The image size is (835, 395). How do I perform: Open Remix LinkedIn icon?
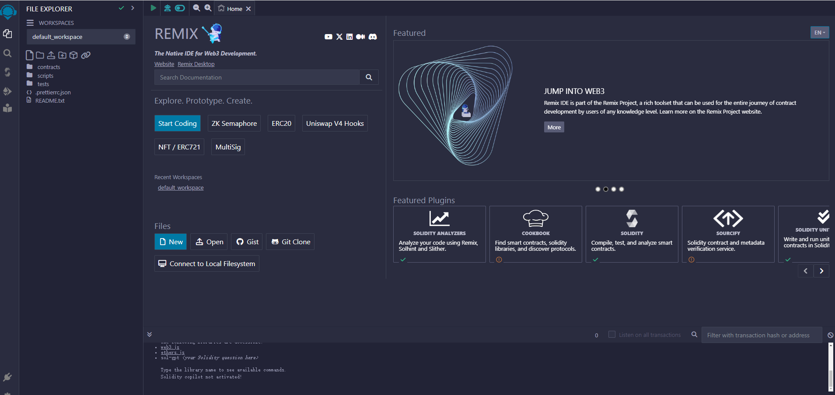(x=349, y=37)
